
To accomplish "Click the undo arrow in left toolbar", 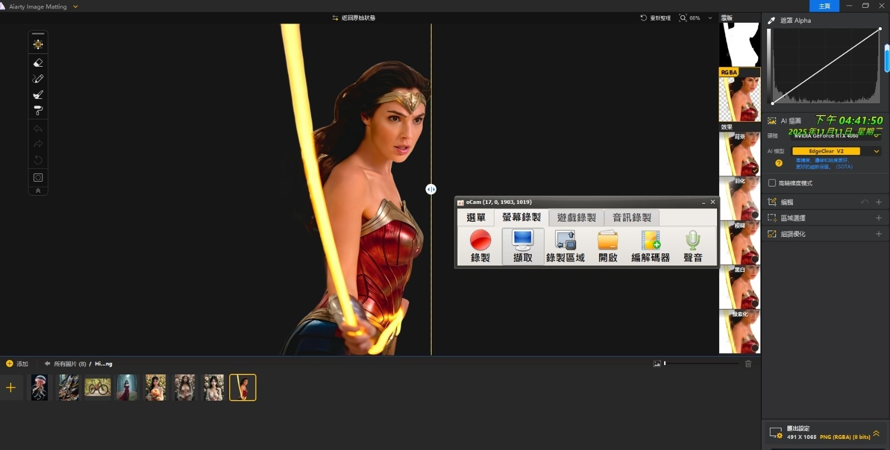I will pyautogui.click(x=38, y=129).
